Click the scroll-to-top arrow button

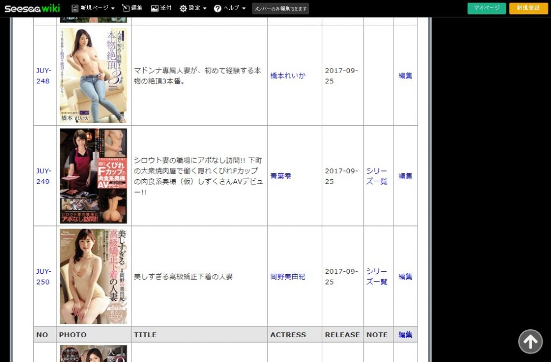pyautogui.click(x=530, y=341)
